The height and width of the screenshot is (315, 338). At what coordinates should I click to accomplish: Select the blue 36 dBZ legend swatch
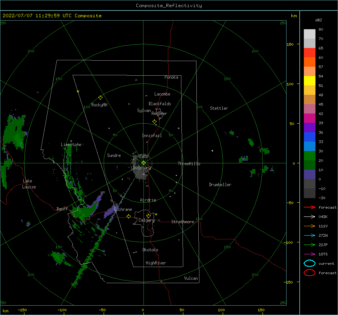click(x=309, y=137)
